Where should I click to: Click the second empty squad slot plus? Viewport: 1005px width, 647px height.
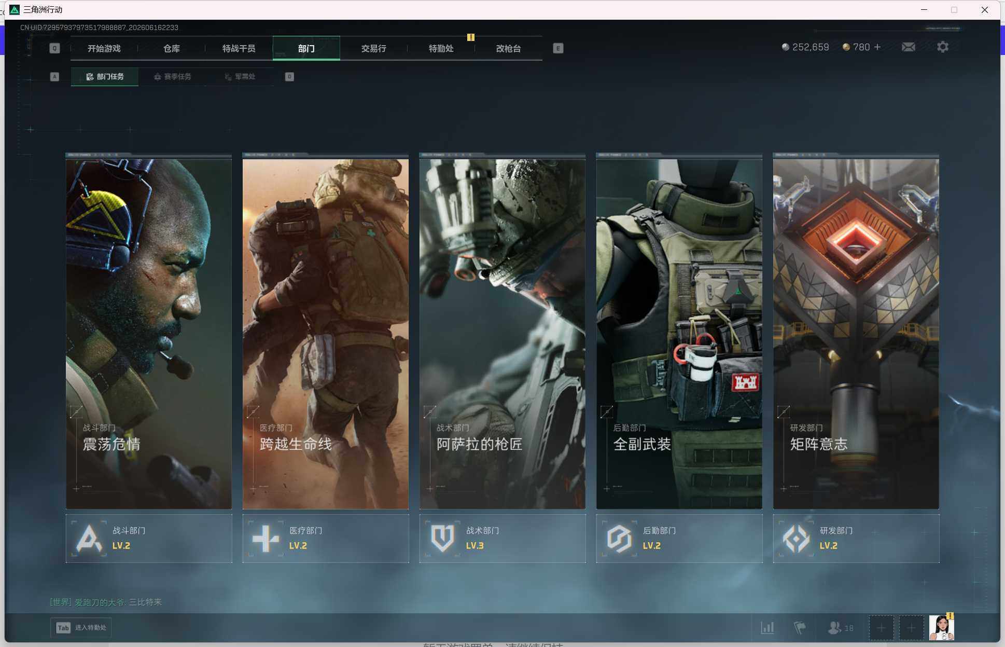click(x=911, y=628)
